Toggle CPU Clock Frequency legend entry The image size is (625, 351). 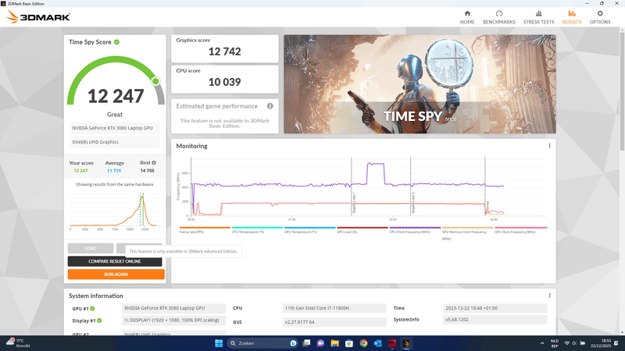415,230
